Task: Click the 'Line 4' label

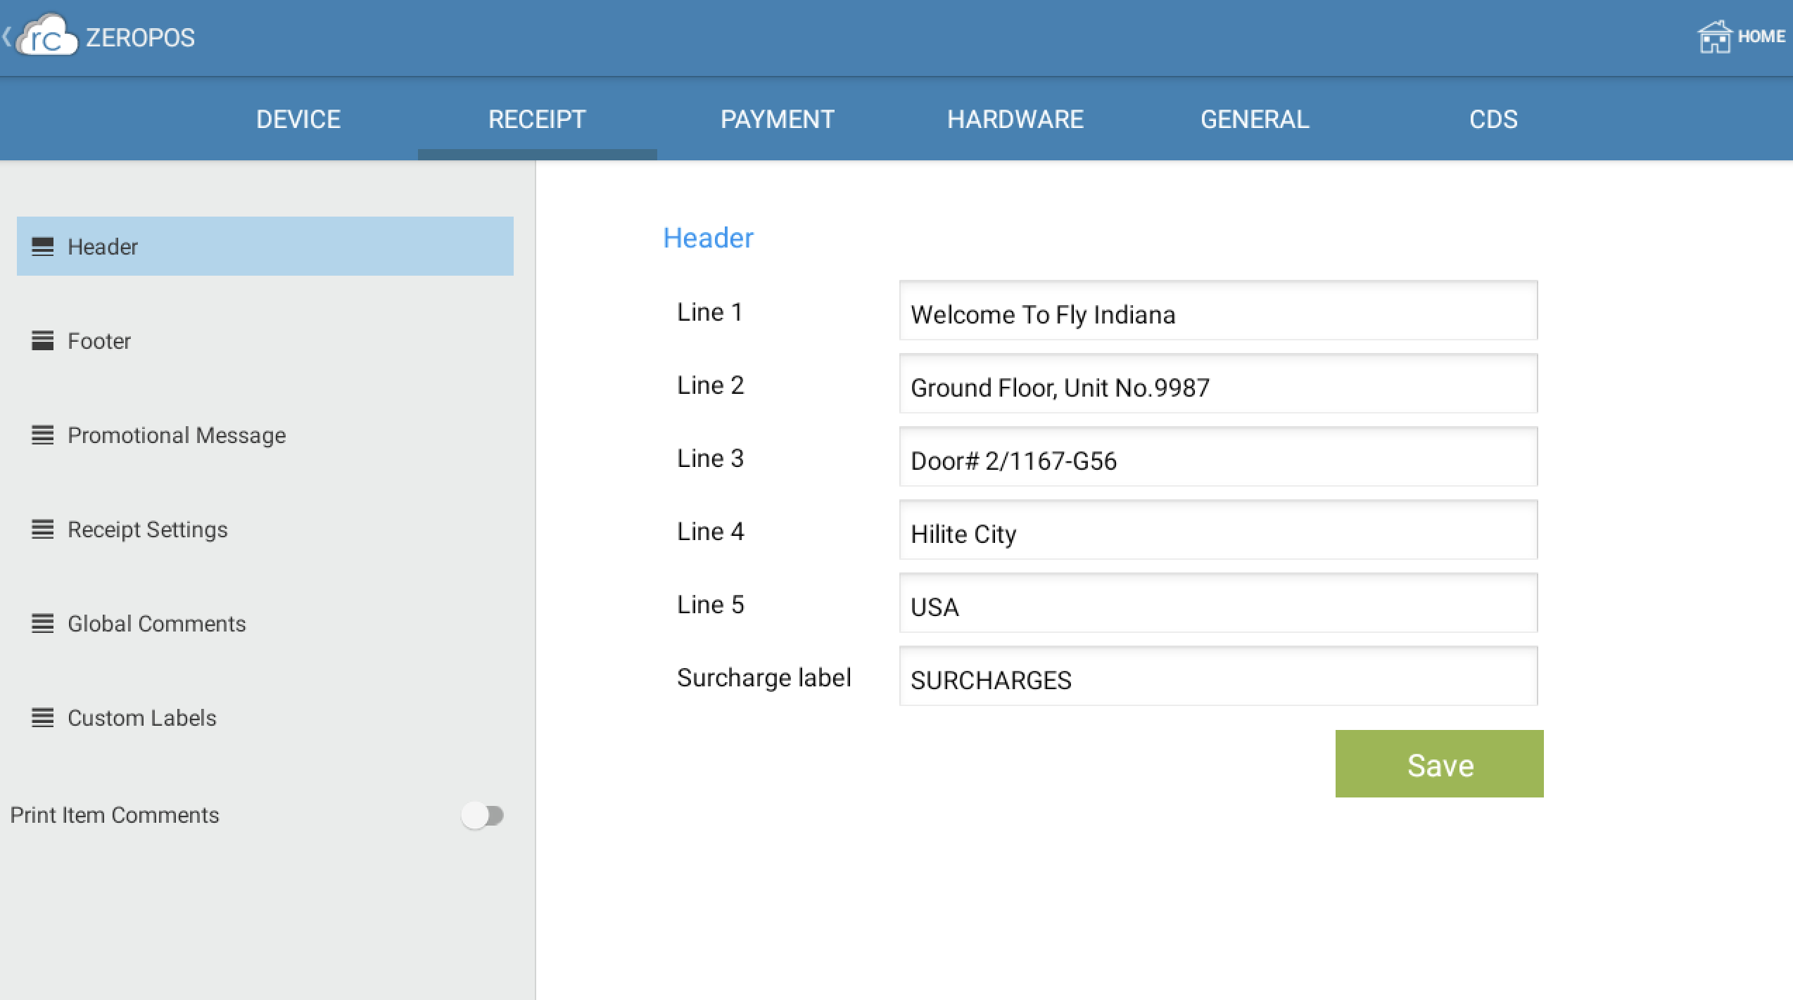Action: 710,532
